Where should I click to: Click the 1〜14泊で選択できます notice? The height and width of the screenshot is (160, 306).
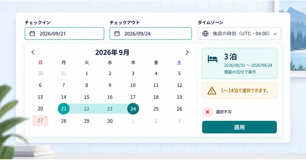click(239, 90)
